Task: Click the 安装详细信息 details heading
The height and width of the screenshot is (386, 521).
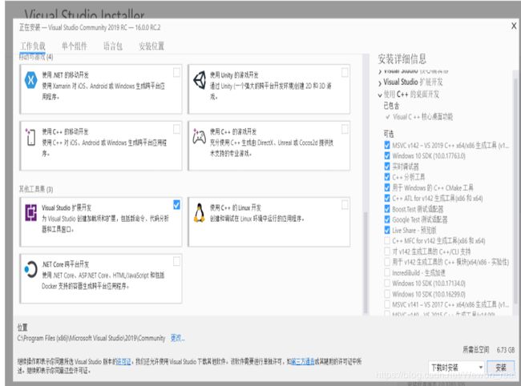Action: coord(402,59)
